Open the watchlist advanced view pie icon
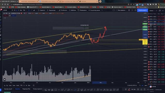Screen dimensions: 165x93 point(160,11)
